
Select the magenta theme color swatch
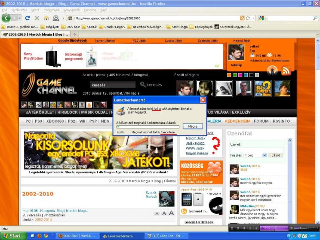[x=240, y=75]
